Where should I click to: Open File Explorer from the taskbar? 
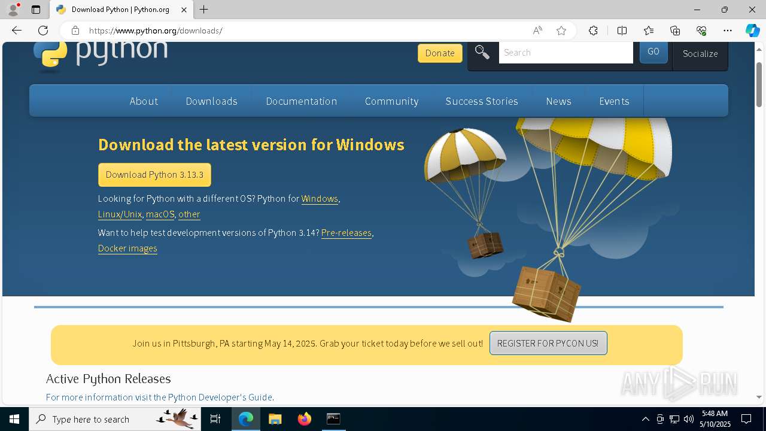(x=275, y=419)
